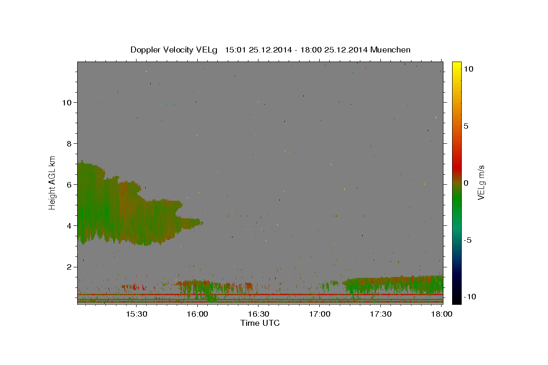Click the colorbar value -10 label
The height and width of the screenshot is (365, 548).
(469, 297)
